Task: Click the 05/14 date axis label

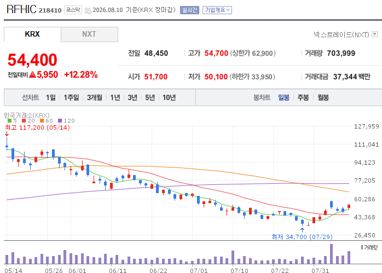Action: pyautogui.click(x=13, y=271)
